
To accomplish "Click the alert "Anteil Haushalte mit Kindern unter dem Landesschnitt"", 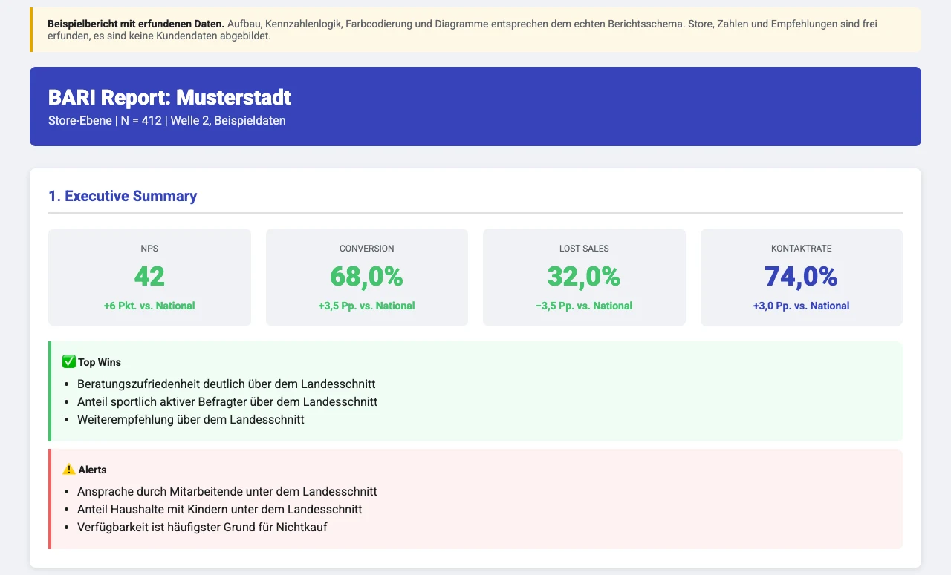I will click(x=220, y=509).
